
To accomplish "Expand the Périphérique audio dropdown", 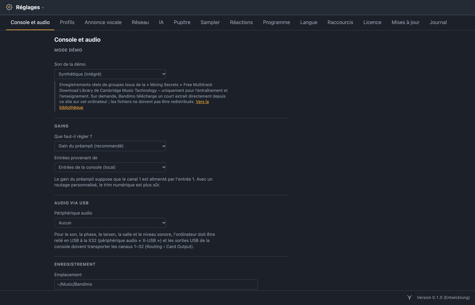I will (x=110, y=223).
